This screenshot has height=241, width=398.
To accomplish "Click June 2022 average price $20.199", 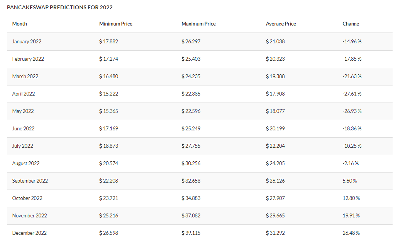I will tap(275, 128).
